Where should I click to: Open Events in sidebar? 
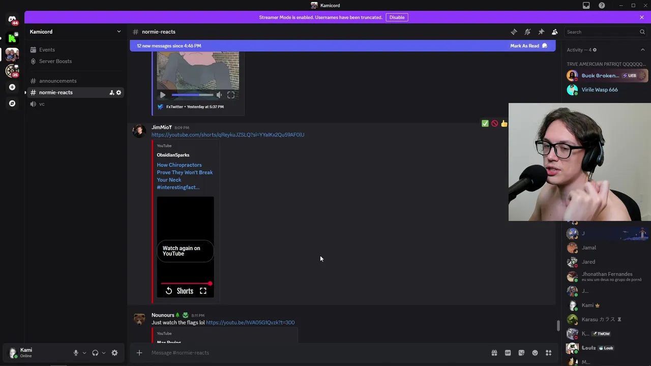pyautogui.click(x=75, y=50)
